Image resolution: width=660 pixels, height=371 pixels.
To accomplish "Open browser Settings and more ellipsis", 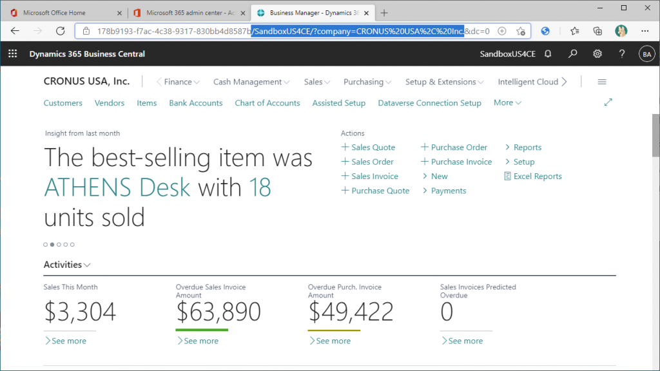I will (x=645, y=31).
